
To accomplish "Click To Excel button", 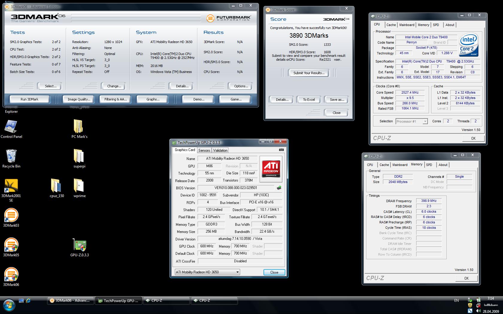I will [x=309, y=100].
